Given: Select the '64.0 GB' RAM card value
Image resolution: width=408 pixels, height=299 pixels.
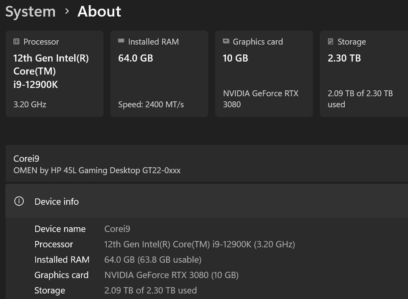Looking at the screenshot, I should (136, 58).
